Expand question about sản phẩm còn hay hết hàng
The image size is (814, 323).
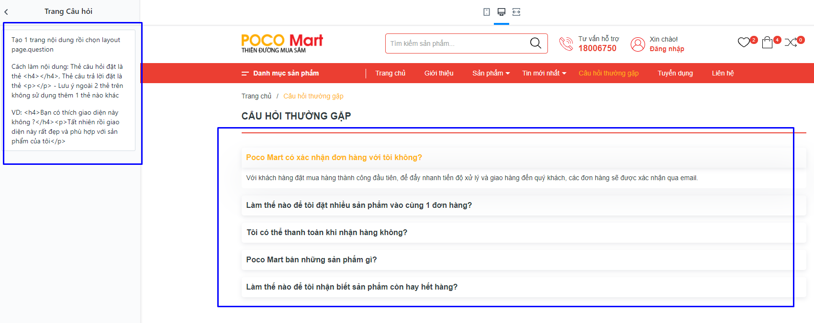point(524,287)
